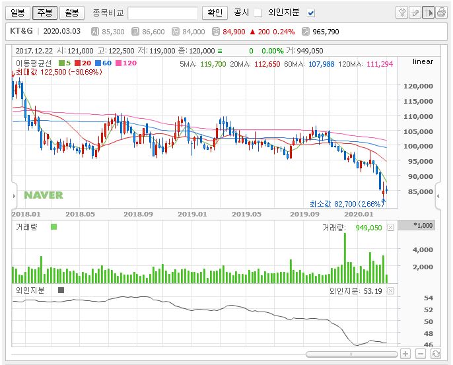Click the chart horizontal scrollbar thumb
Image resolution: width=453 pixels, height=365 pixels.
pos(351,354)
